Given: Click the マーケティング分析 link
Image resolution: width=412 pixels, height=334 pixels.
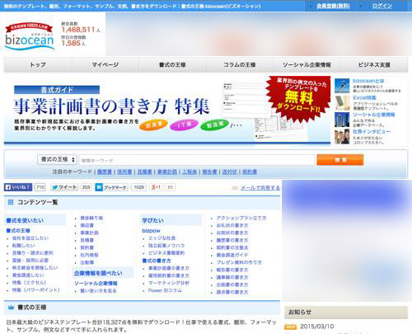Looking at the screenshot, I should pyautogui.click(x=169, y=283).
